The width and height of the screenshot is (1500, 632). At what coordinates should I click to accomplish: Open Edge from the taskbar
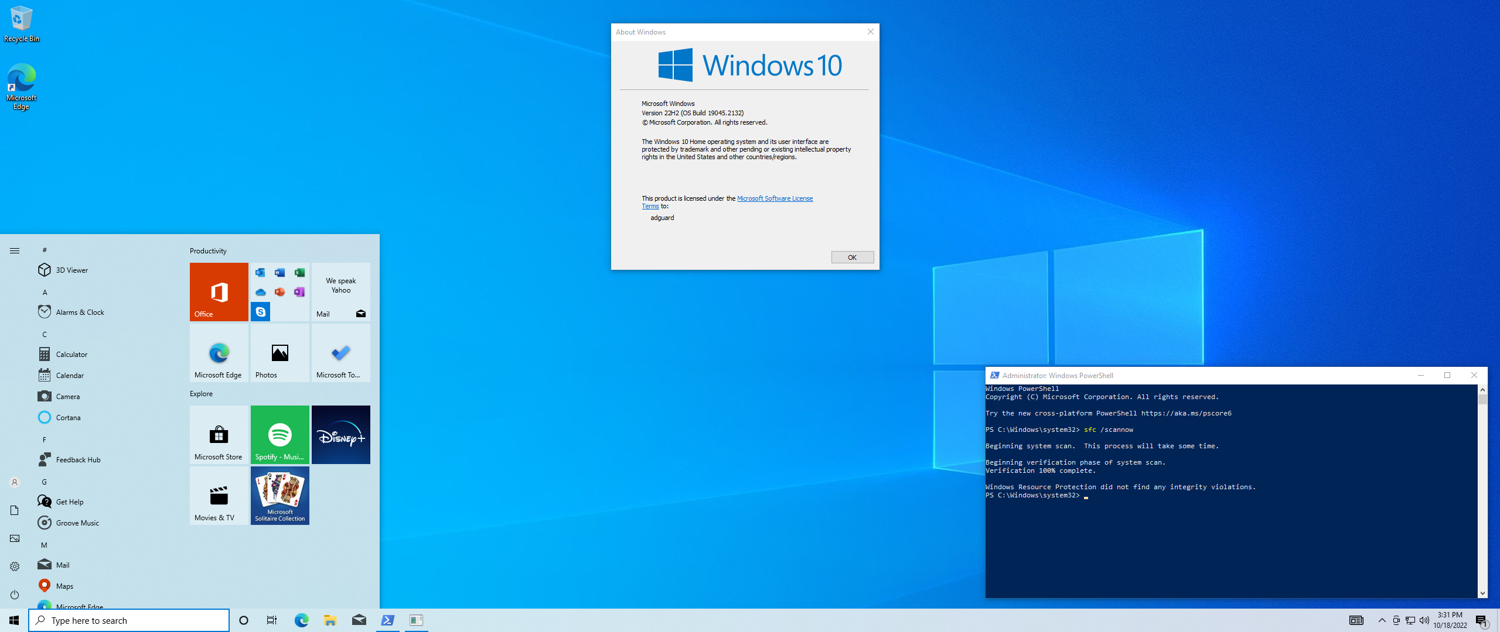point(301,620)
